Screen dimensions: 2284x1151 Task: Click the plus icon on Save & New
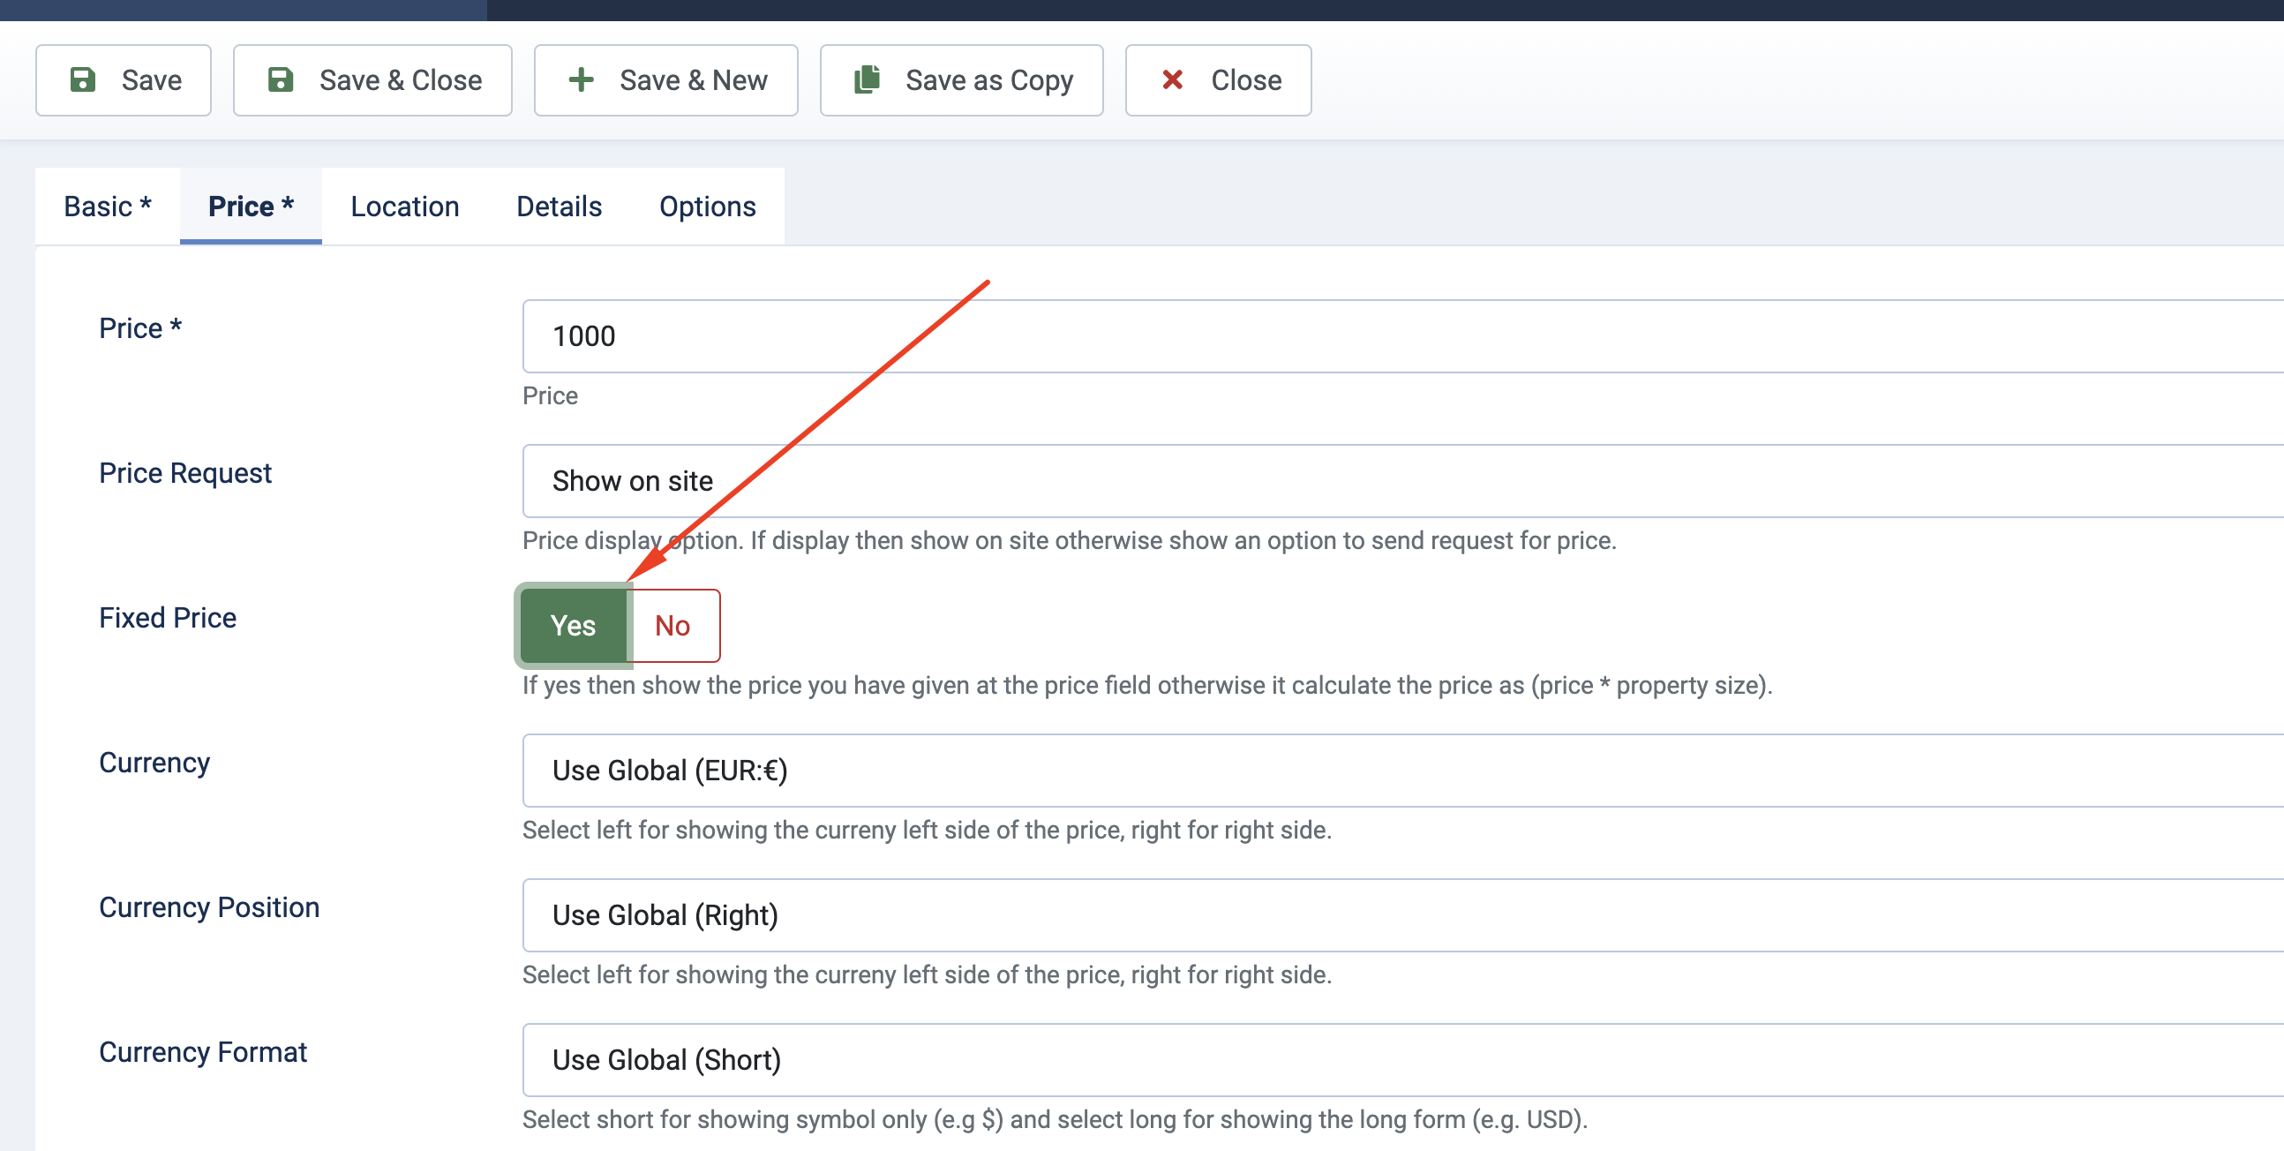pyautogui.click(x=581, y=79)
